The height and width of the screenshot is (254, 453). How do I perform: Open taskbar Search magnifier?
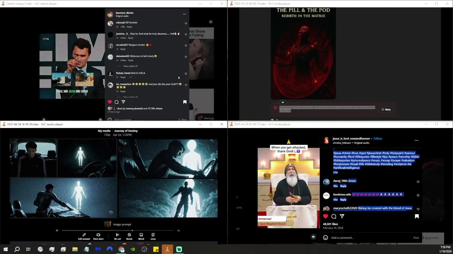(x=17, y=249)
